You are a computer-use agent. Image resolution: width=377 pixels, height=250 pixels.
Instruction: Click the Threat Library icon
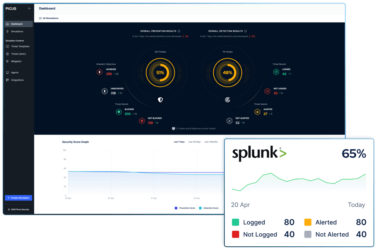(7, 54)
